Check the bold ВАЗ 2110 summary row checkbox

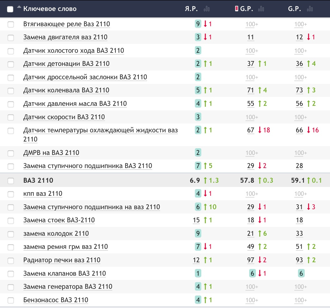click(x=11, y=181)
